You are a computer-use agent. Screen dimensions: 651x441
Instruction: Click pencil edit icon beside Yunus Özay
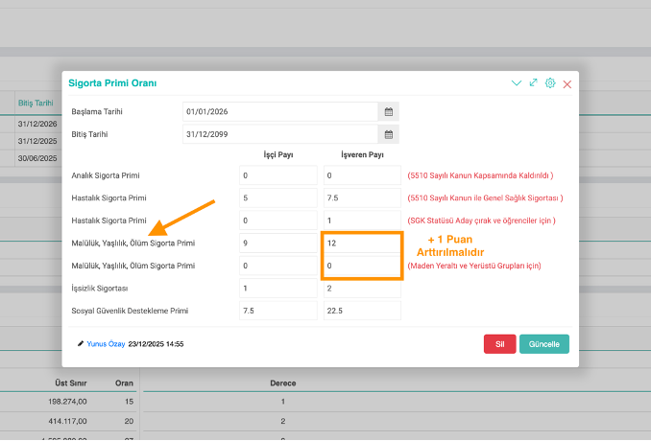click(x=81, y=343)
